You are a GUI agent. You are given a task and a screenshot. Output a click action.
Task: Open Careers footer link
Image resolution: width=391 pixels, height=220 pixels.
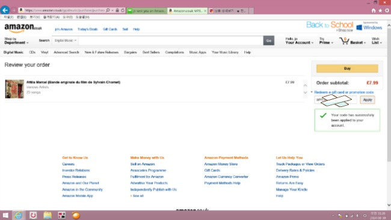(69, 164)
